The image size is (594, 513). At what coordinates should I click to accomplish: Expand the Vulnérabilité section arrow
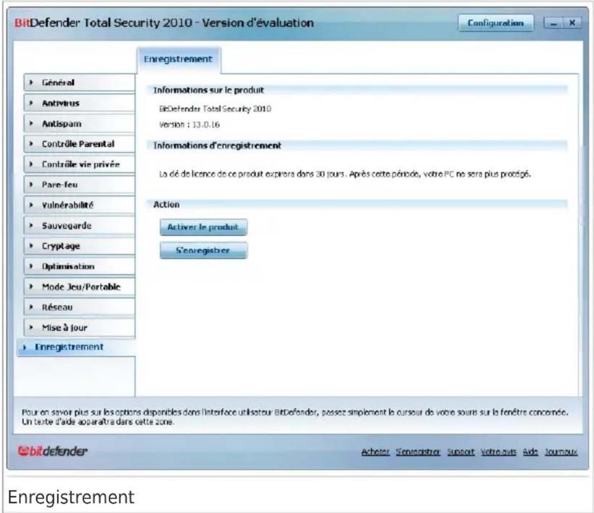click(x=31, y=205)
